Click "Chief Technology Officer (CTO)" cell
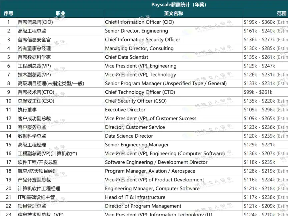The image size is (288, 216). pos(173,92)
